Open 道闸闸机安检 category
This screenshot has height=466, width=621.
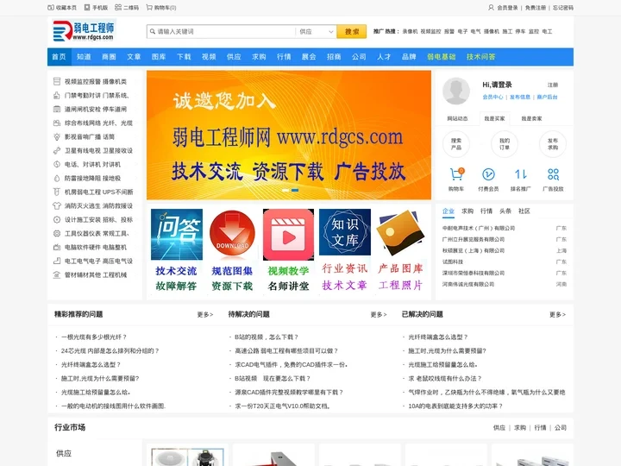(x=96, y=109)
